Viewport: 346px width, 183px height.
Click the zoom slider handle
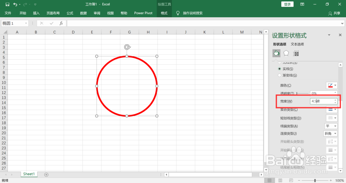[315, 180]
